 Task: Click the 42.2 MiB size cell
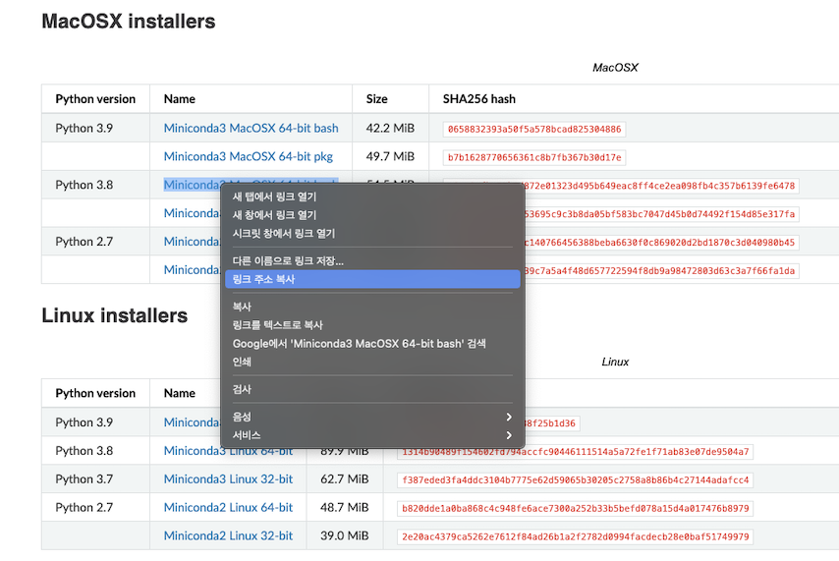[390, 128]
